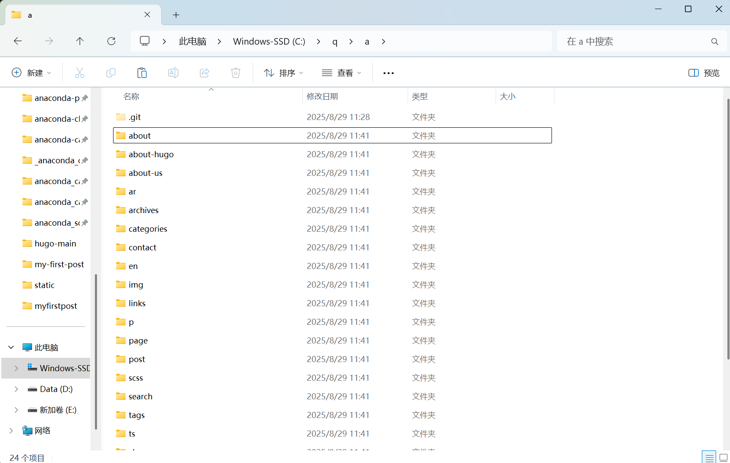Image resolution: width=730 pixels, height=463 pixels.
Task: Toggle the 预览 preview pane
Action: pos(704,73)
